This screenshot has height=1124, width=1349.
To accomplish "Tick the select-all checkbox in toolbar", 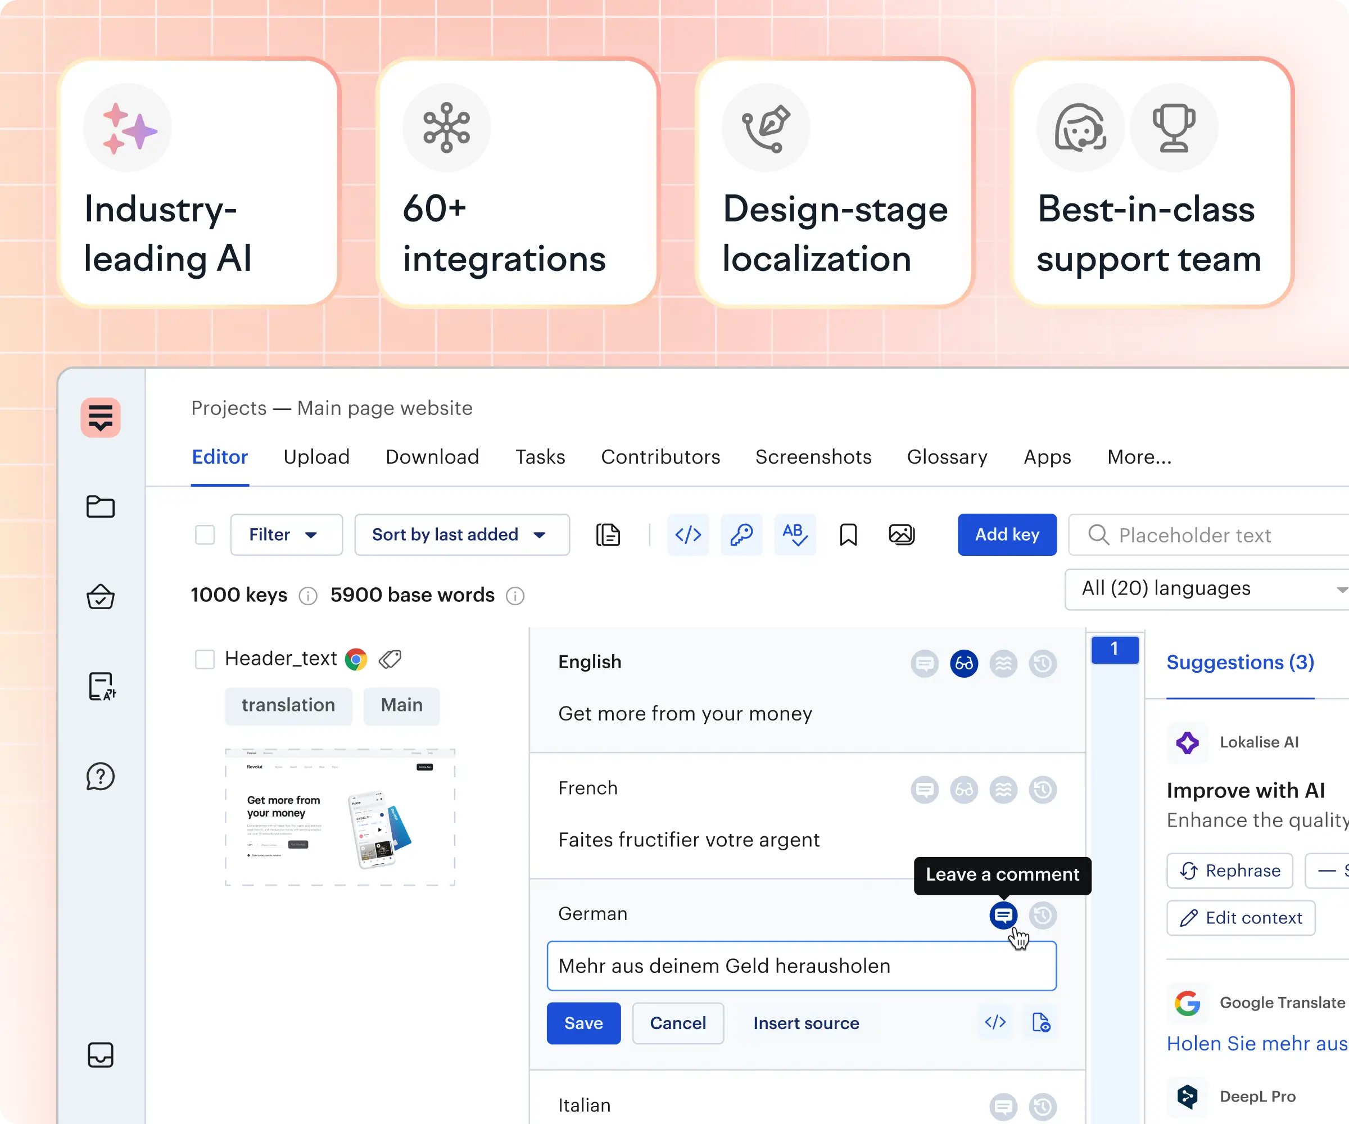I will 205,534.
